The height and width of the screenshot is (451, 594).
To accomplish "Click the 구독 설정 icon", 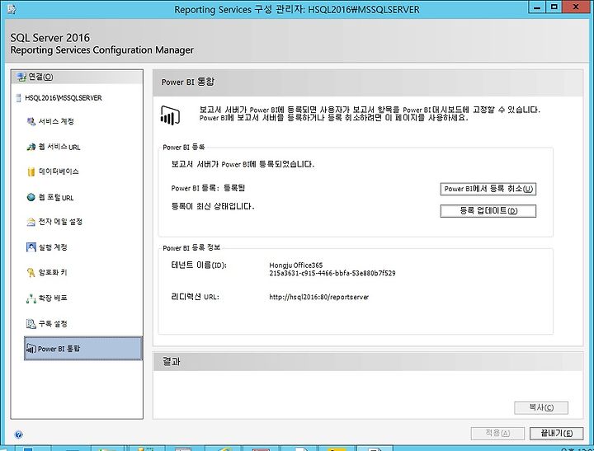I will [31, 324].
